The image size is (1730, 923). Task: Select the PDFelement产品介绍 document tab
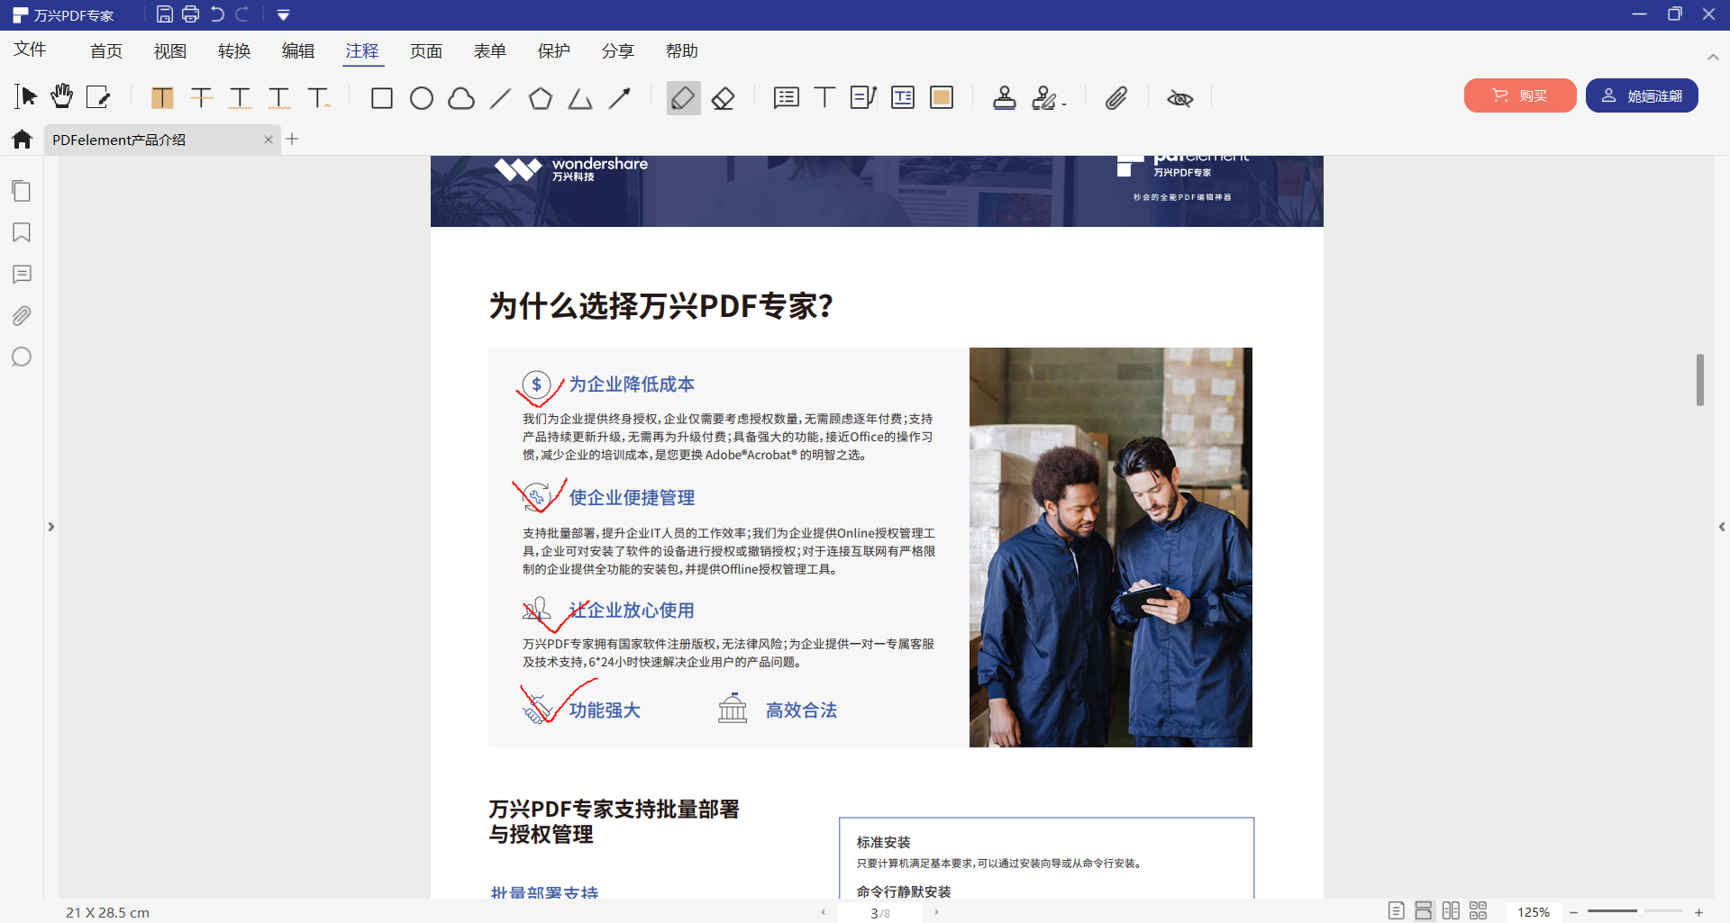point(162,140)
